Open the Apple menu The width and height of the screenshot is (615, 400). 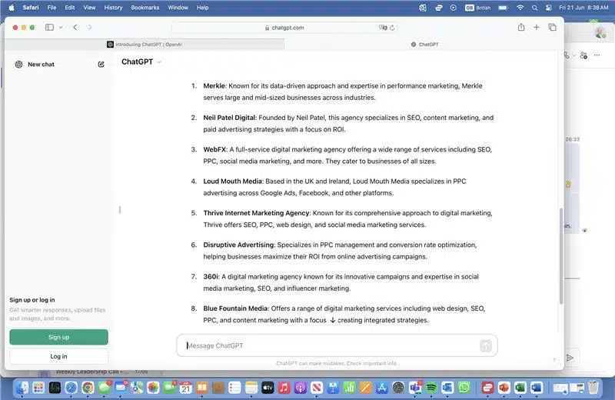[x=12, y=8]
